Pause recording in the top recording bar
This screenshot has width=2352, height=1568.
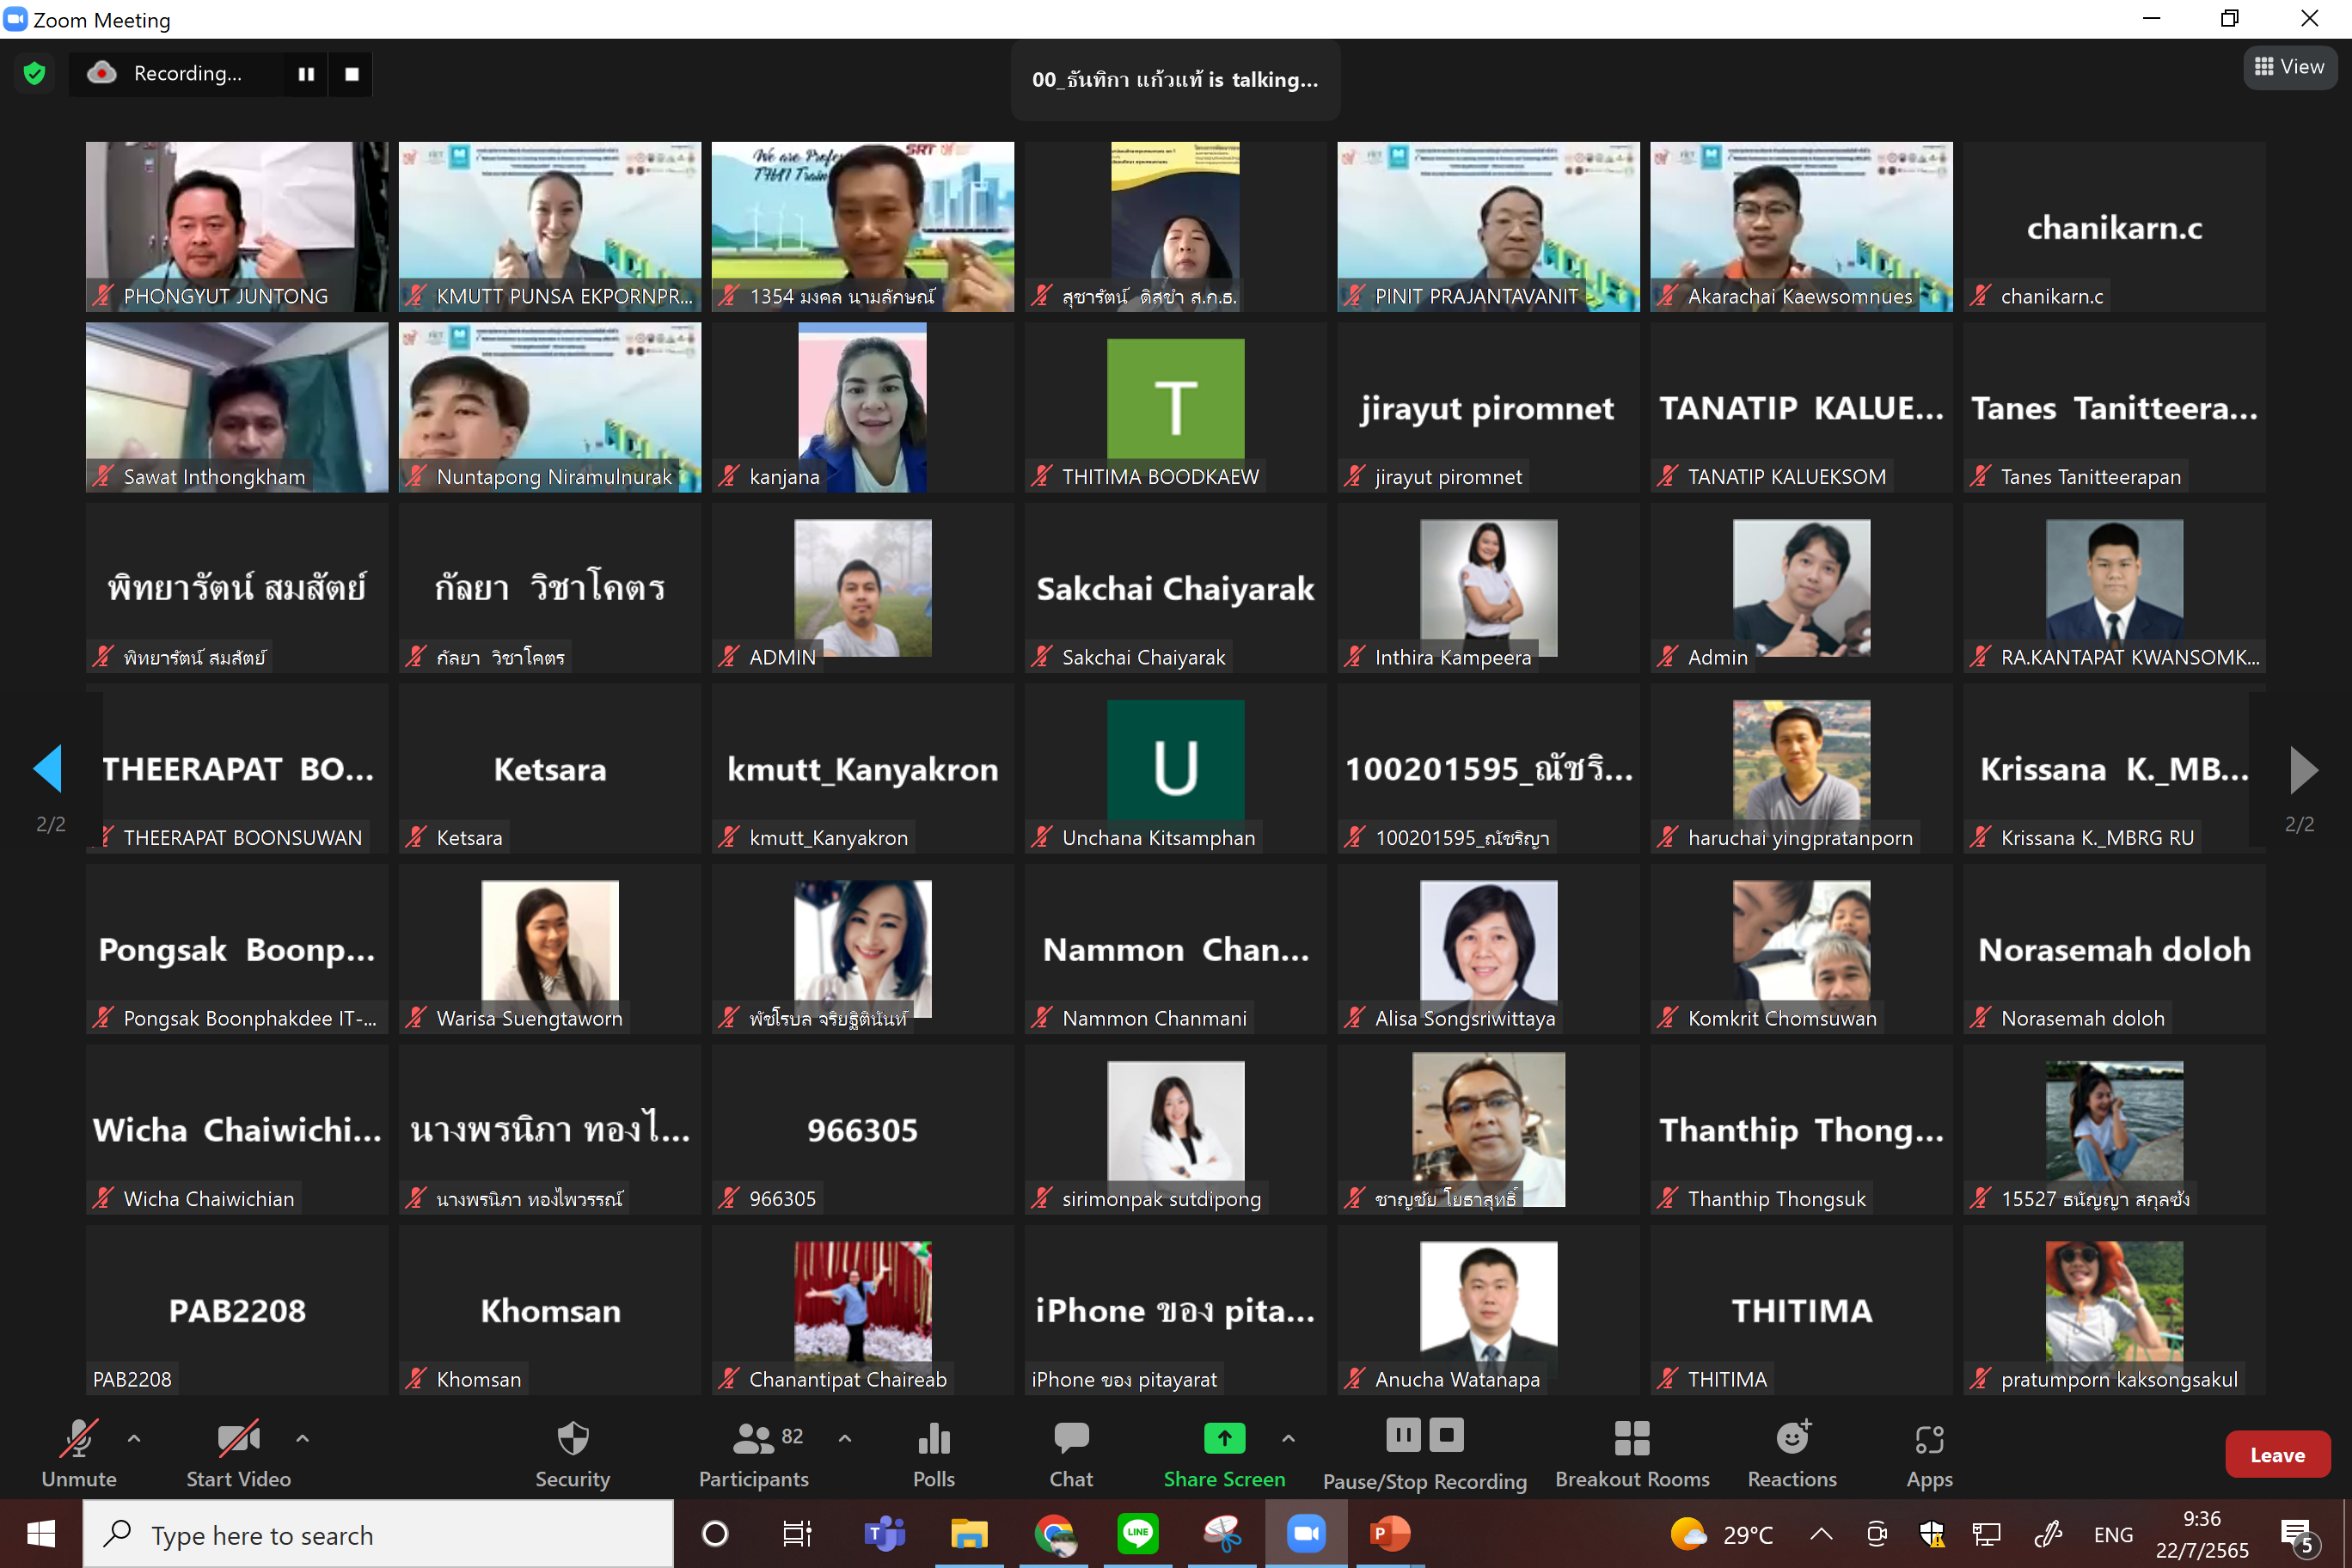[x=306, y=74]
